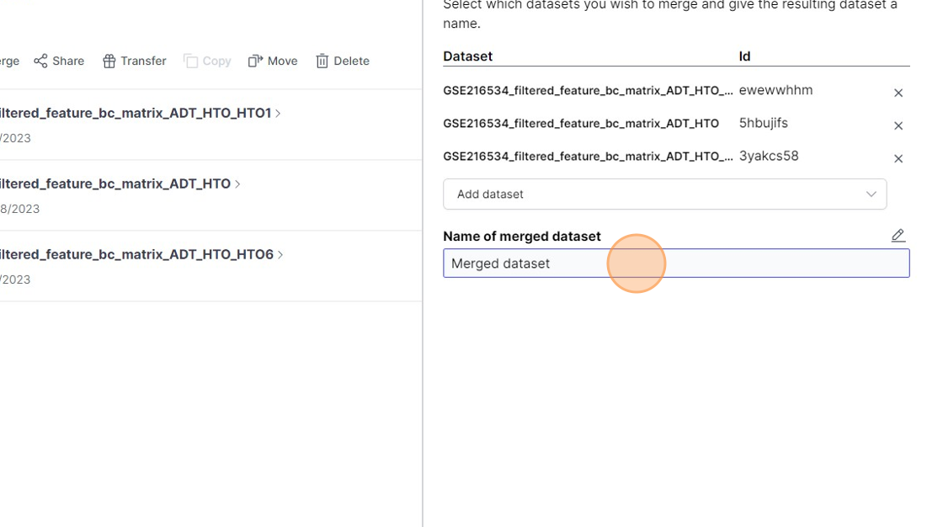Image resolution: width=943 pixels, height=527 pixels.
Task: Click the Delete trash icon
Action: [x=322, y=61]
